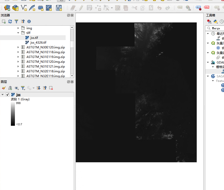The image size is (224, 190).
Task: Toggle the Browser properties info widget
Action: [29, 21]
